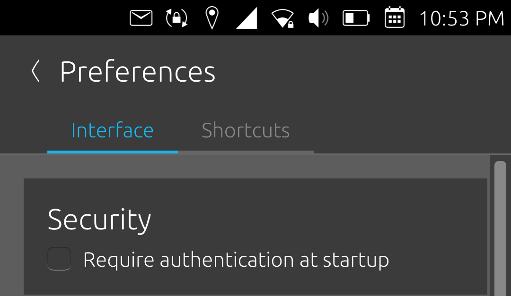Tap the cellular signal indicator
511x296 pixels.
click(x=247, y=18)
